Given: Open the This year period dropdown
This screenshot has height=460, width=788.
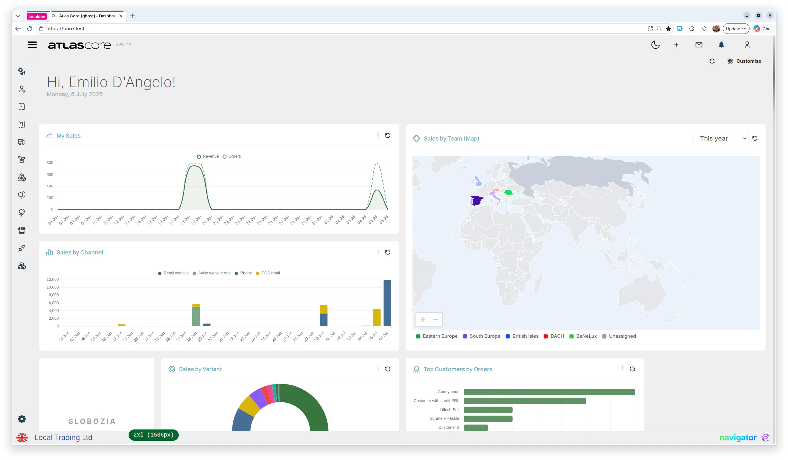Looking at the screenshot, I should [x=720, y=138].
